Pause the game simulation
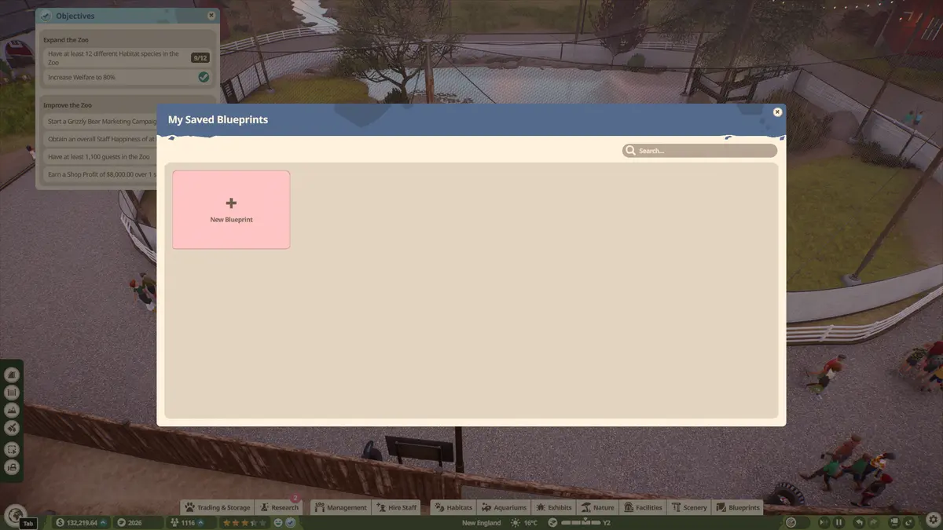943x530 pixels. pos(838,523)
